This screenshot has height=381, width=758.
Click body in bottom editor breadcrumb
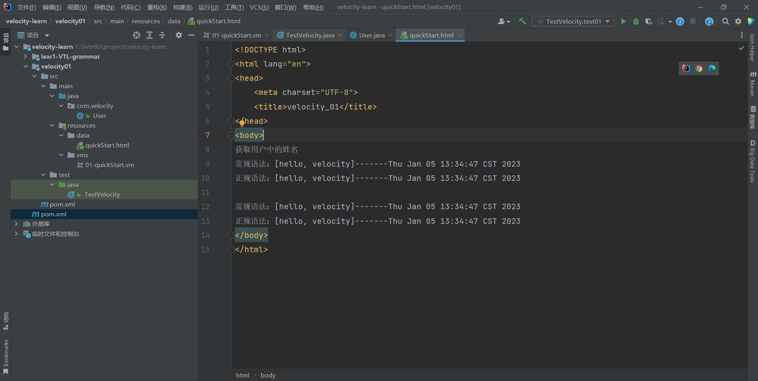coord(268,375)
